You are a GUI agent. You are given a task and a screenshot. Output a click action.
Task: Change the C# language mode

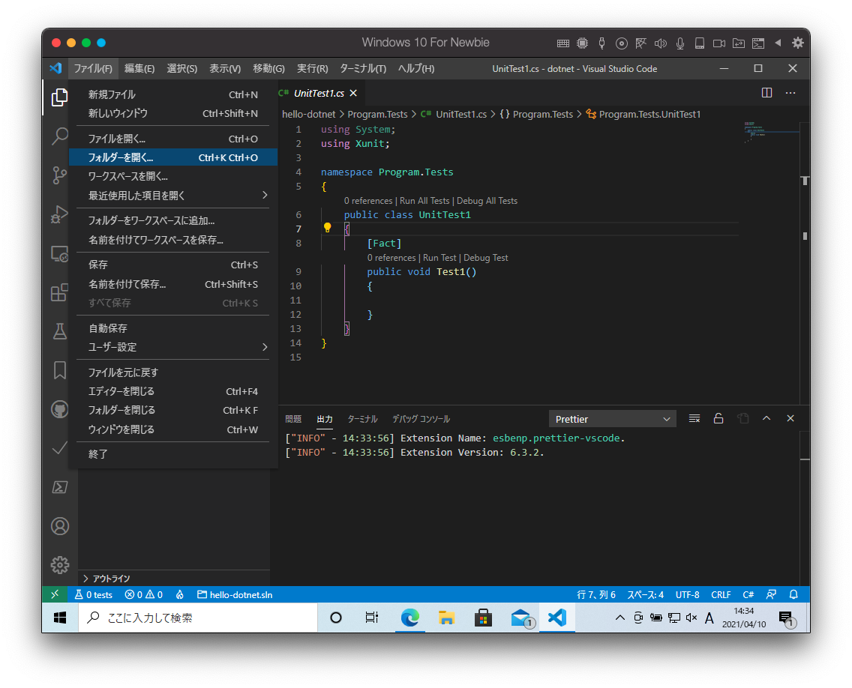(748, 594)
